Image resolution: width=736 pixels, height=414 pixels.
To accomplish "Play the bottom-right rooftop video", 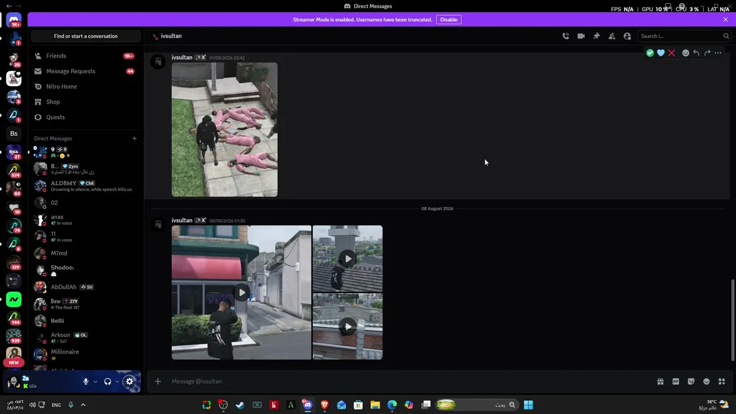I will click(x=348, y=327).
